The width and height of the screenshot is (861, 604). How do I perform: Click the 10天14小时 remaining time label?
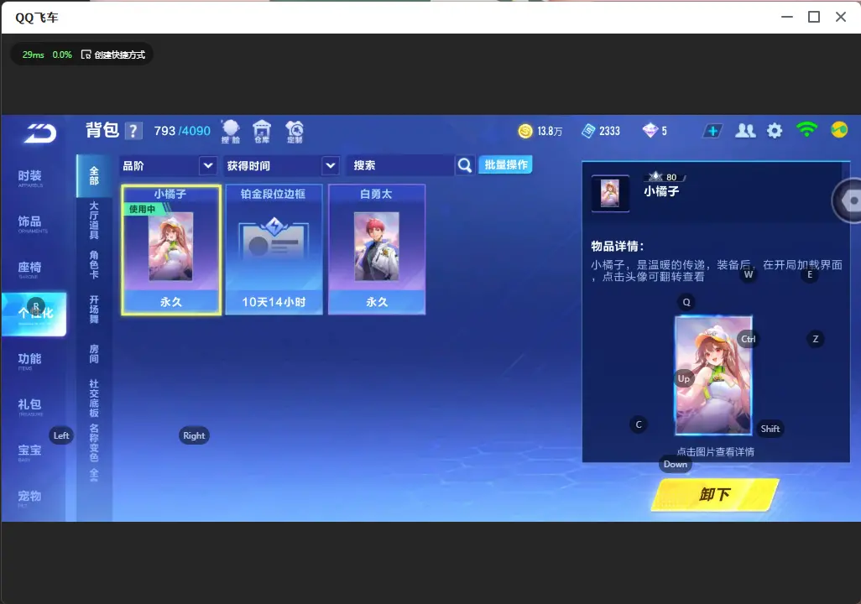click(274, 302)
